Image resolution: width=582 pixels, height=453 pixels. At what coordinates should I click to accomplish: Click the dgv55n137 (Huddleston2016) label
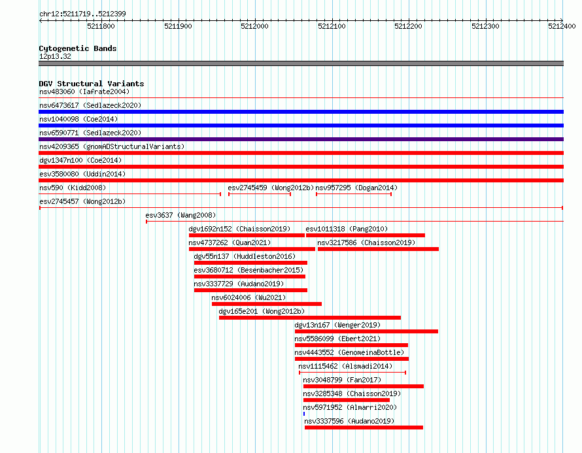[x=245, y=256]
